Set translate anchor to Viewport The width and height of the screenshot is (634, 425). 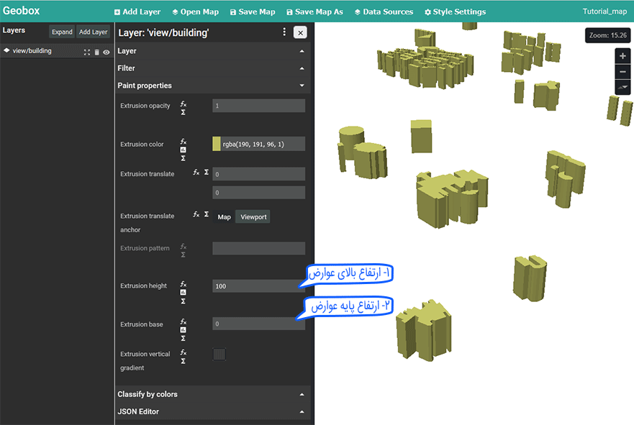tap(253, 216)
